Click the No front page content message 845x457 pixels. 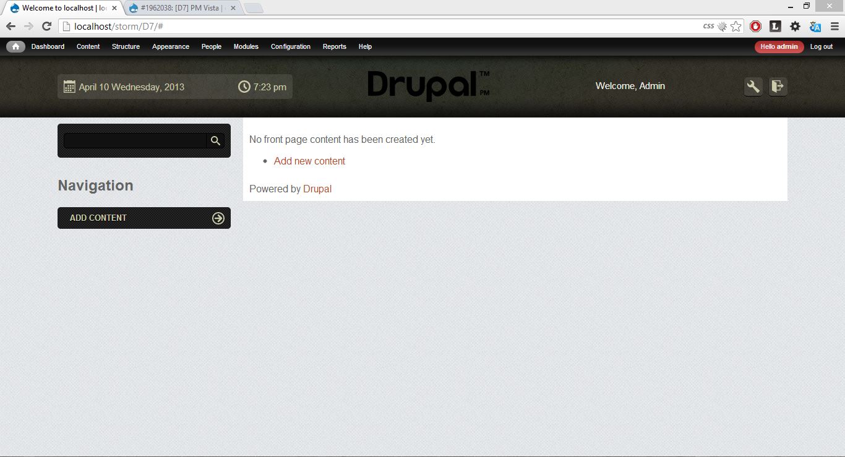pos(342,140)
